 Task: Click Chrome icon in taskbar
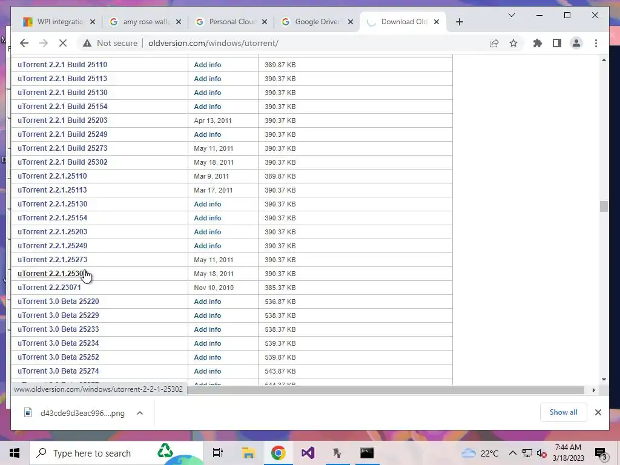tap(279, 453)
